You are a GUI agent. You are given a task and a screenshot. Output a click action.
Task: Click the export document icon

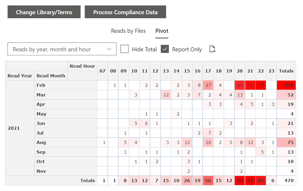tap(212, 49)
